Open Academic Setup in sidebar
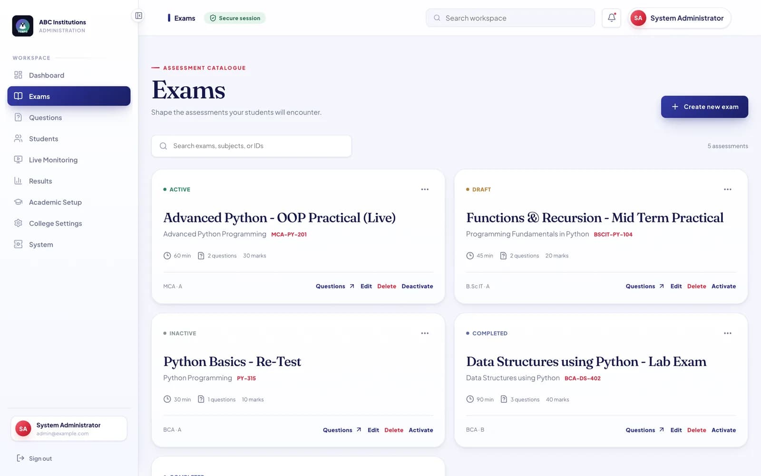The image size is (761, 476). coord(69,202)
